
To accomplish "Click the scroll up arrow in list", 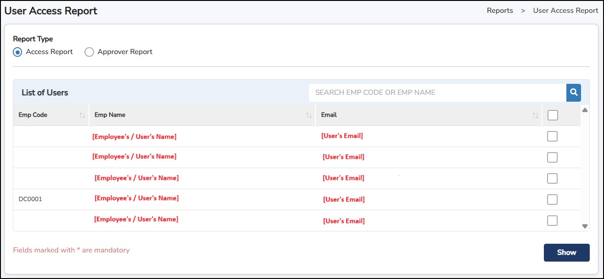I will click(x=585, y=110).
